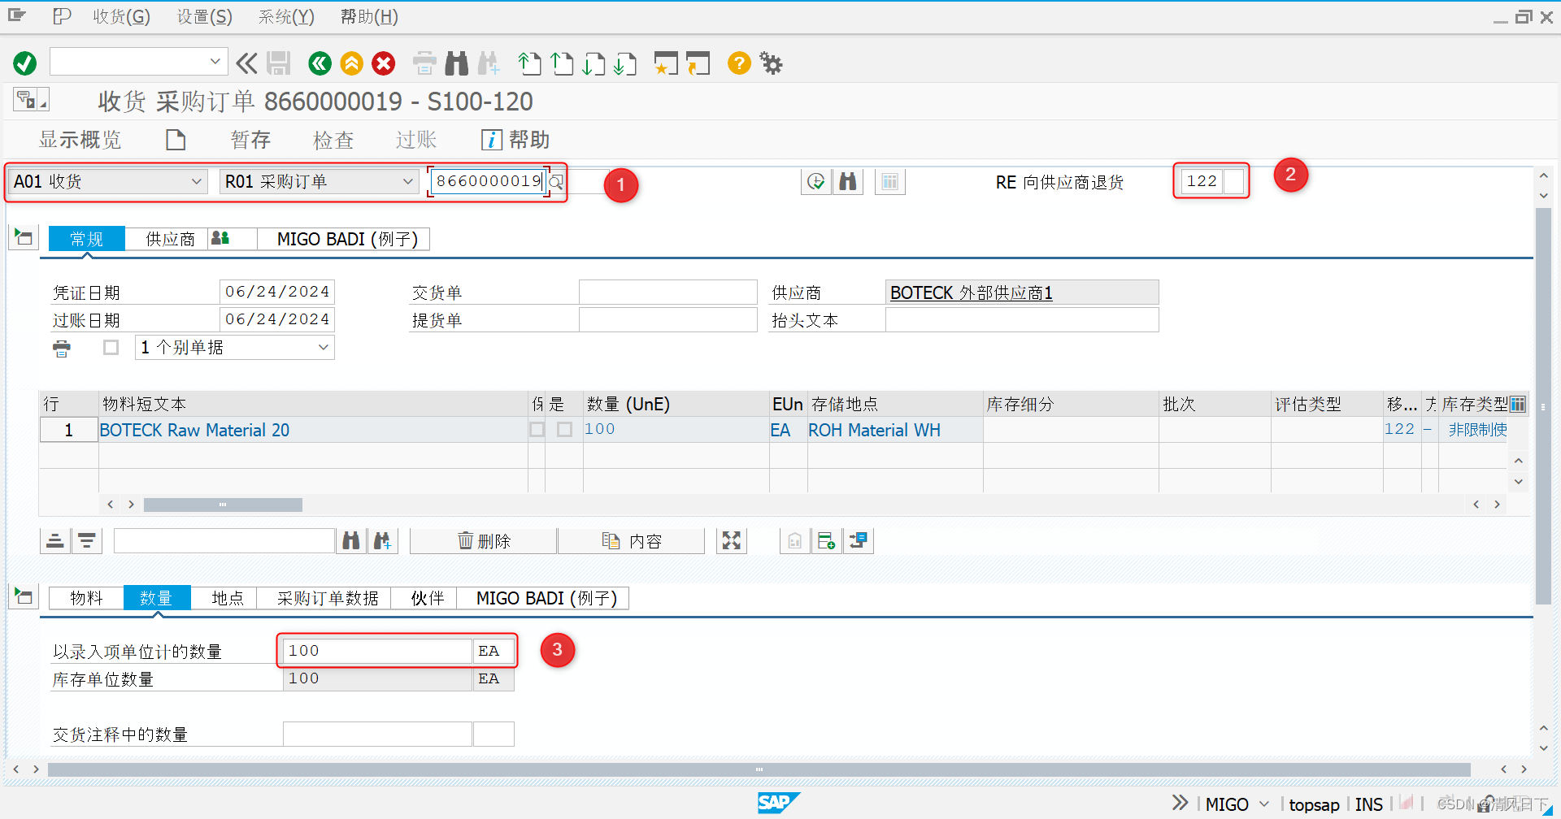Click the 抬头文本 header text field

(1022, 320)
